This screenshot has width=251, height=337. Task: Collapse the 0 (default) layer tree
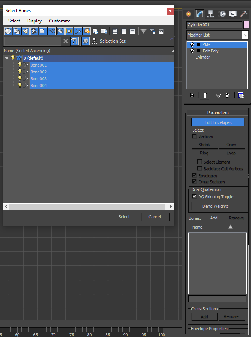[6, 58]
